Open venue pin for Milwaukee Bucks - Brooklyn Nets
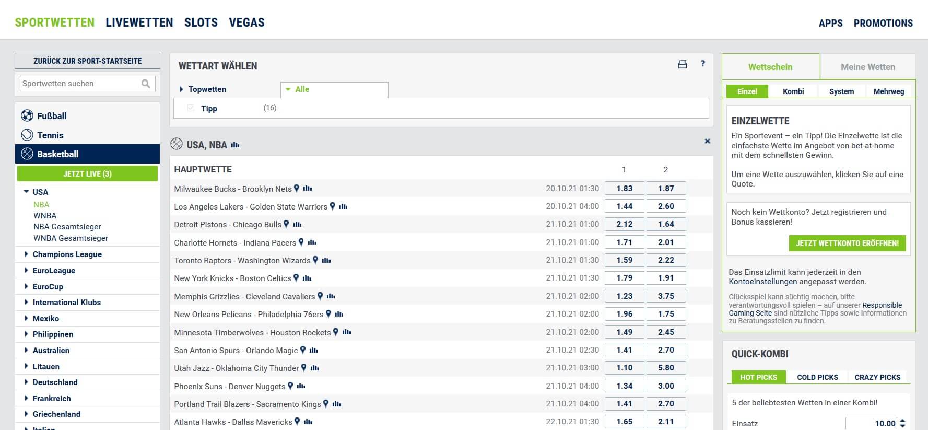 pos(297,188)
